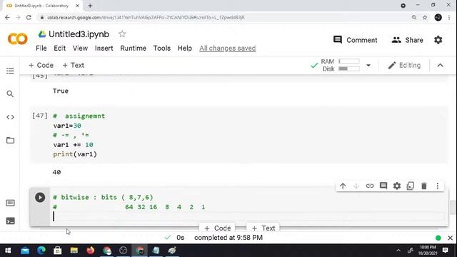The height and width of the screenshot is (257, 457).
Task: Reload the page in browser
Action: point(29,17)
